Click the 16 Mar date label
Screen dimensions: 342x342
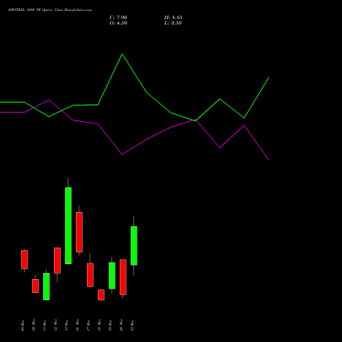[x=77, y=325]
